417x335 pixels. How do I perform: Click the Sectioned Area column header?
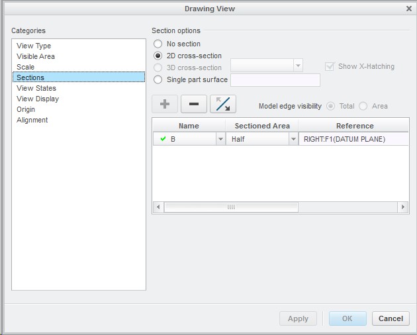click(x=262, y=126)
